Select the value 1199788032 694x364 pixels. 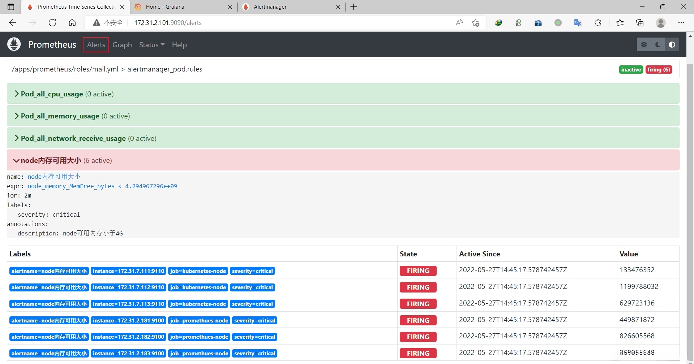639,286
